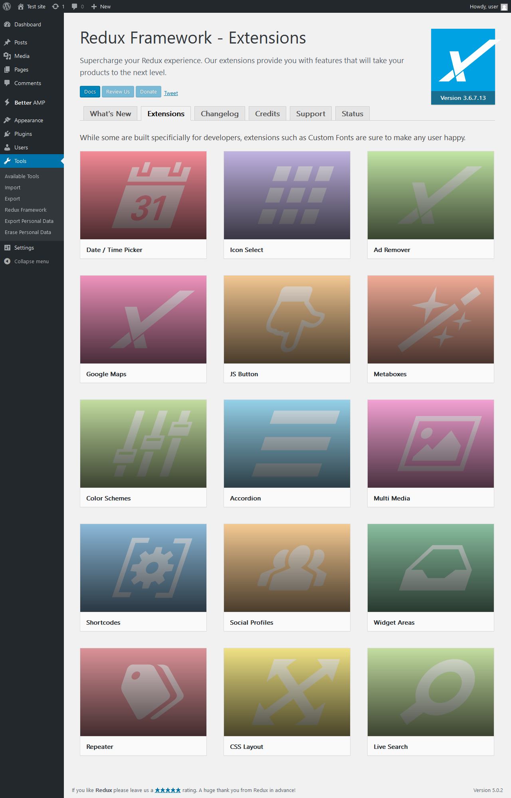Click the Plugins plug icon
Viewport: 511px width, 798px height.
(x=7, y=134)
